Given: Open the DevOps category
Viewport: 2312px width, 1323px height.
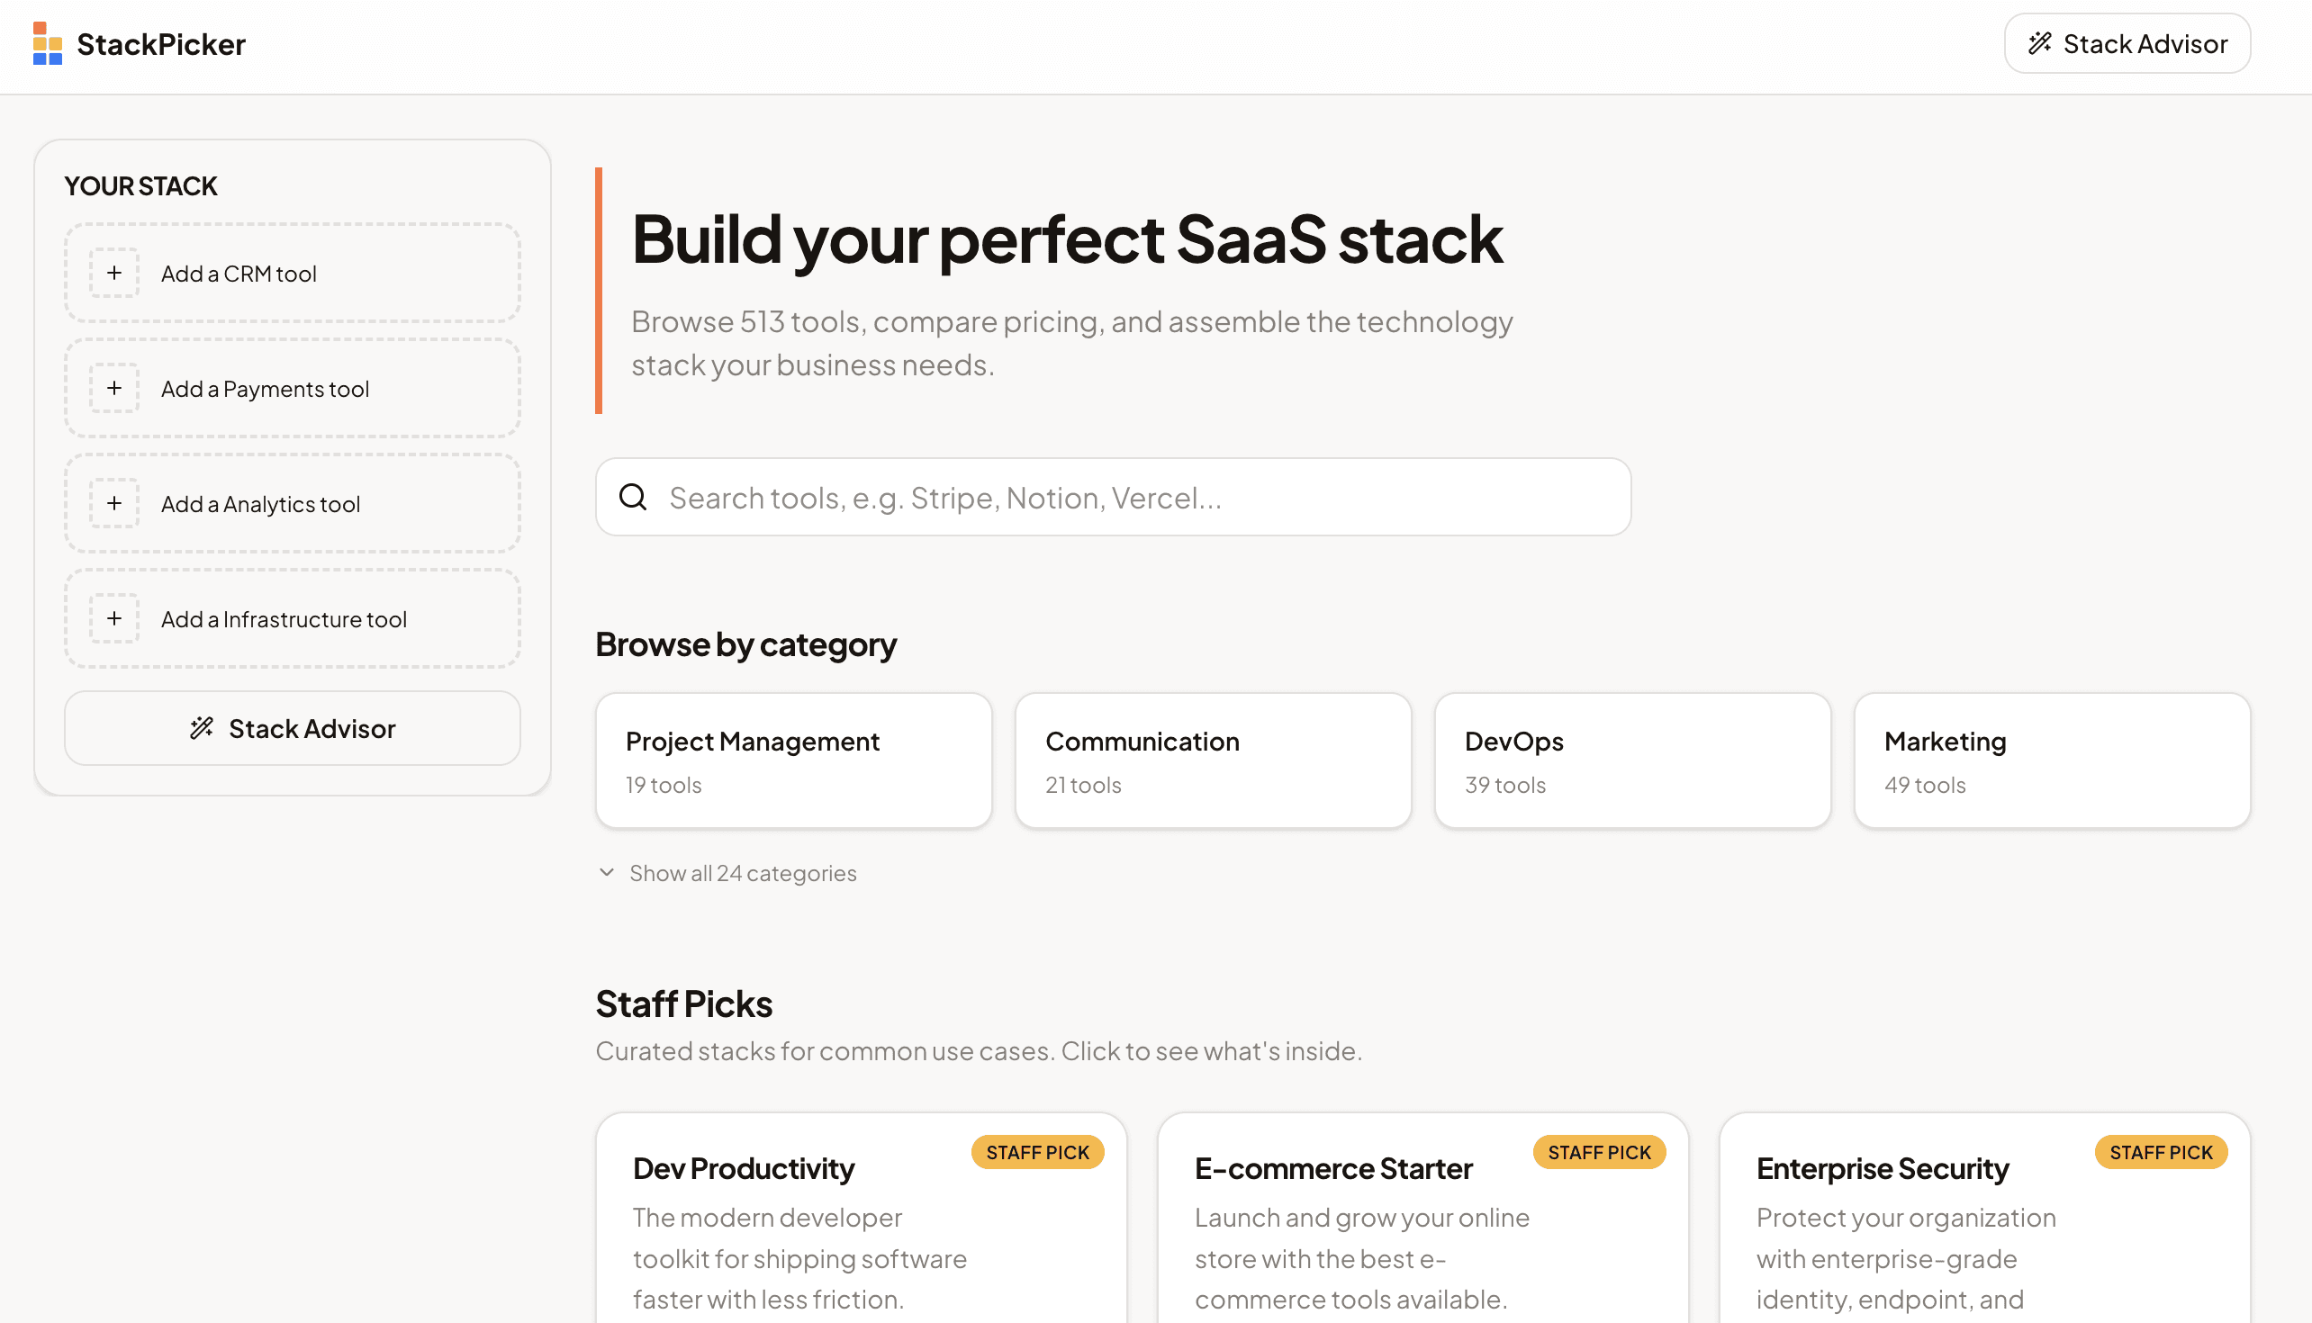Looking at the screenshot, I should (x=1632, y=760).
